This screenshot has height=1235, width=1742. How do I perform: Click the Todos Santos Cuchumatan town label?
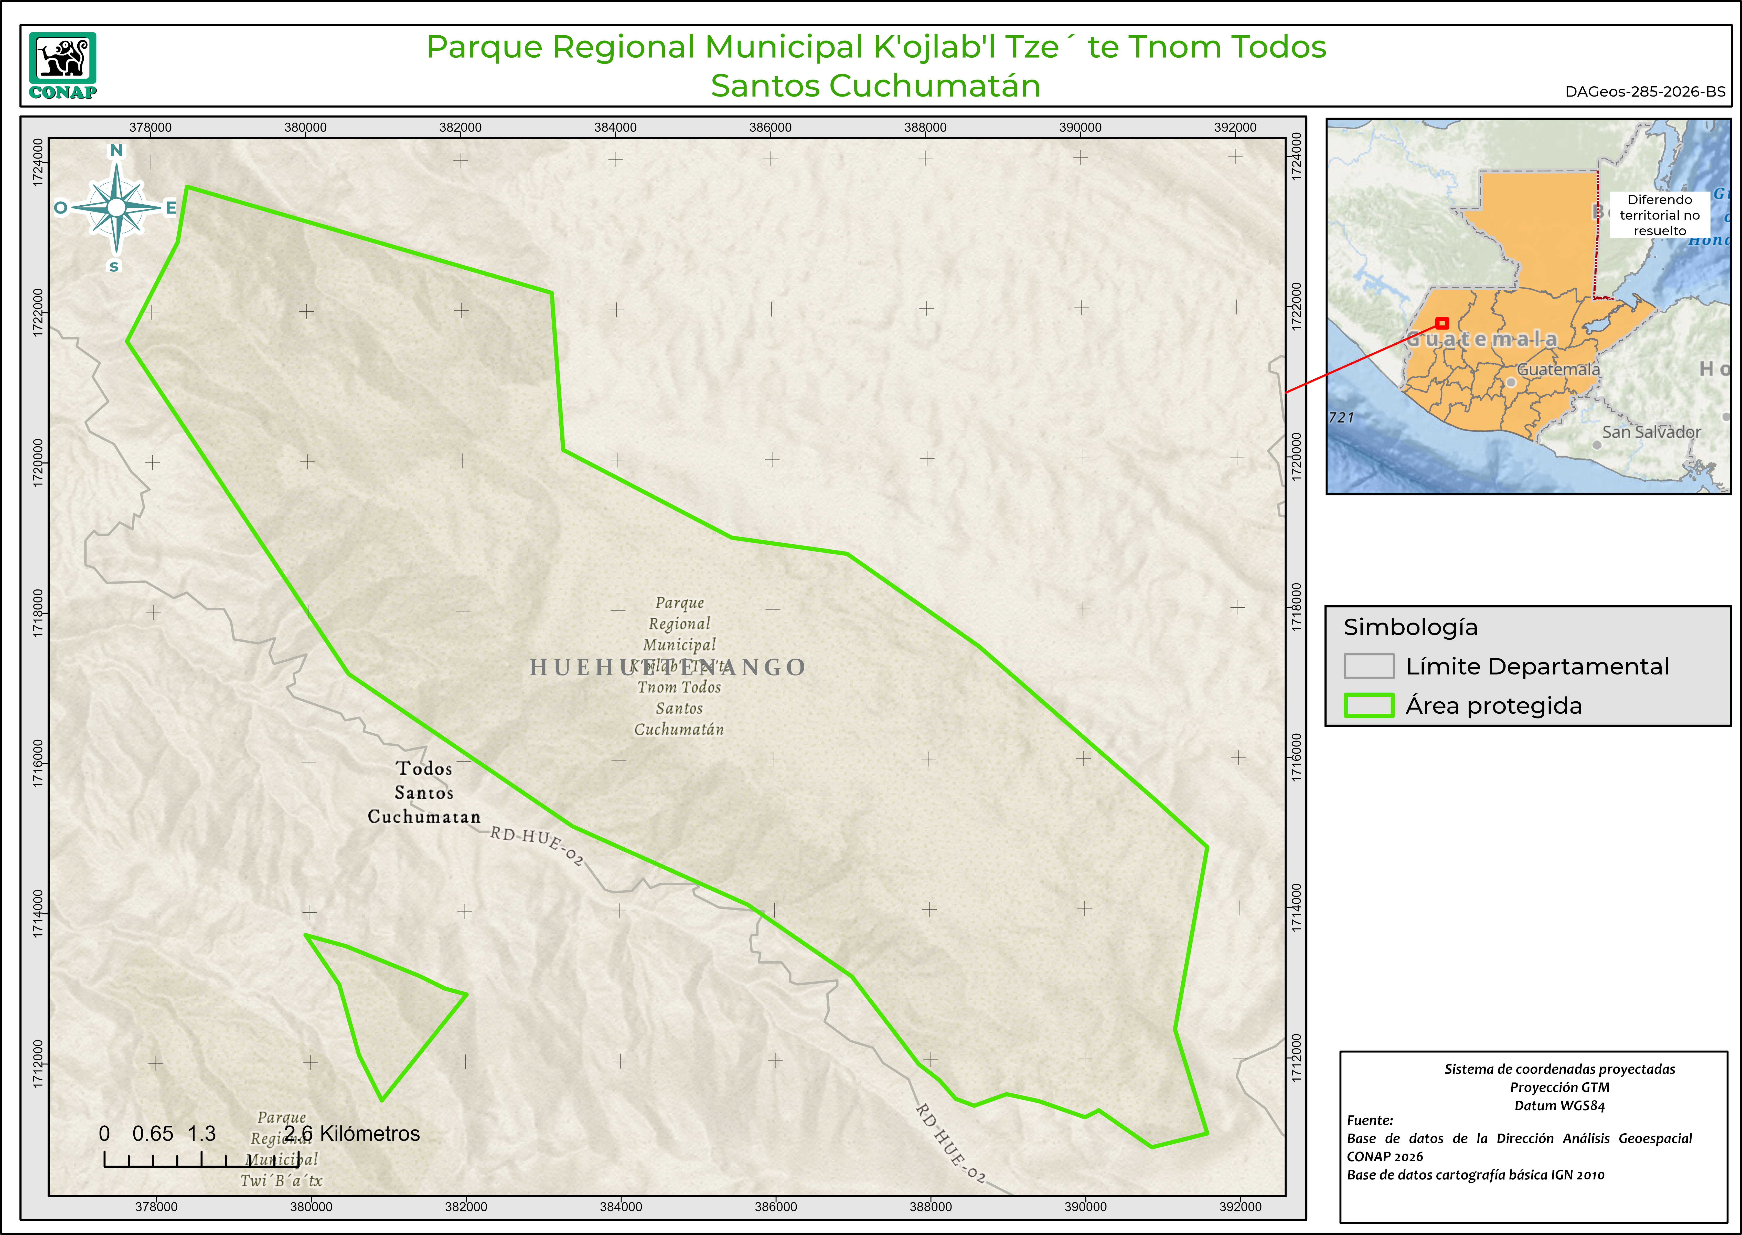(x=424, y=793)
